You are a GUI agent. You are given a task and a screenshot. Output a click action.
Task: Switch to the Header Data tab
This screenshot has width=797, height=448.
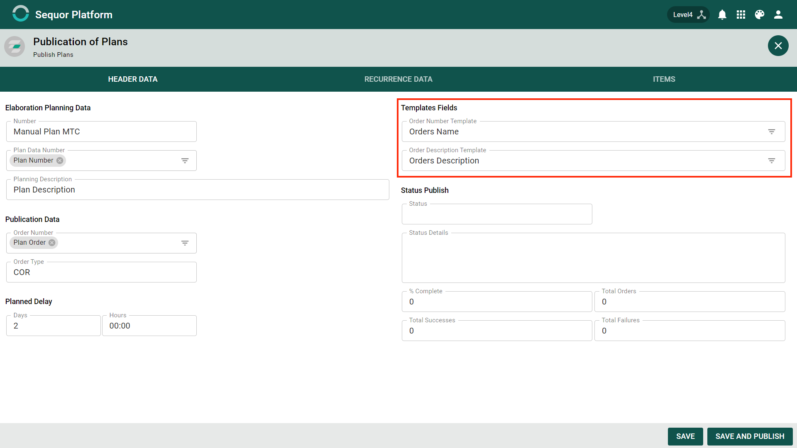[x=133, y=79]
